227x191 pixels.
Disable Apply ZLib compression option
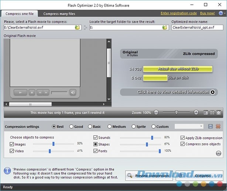[183, 138]
